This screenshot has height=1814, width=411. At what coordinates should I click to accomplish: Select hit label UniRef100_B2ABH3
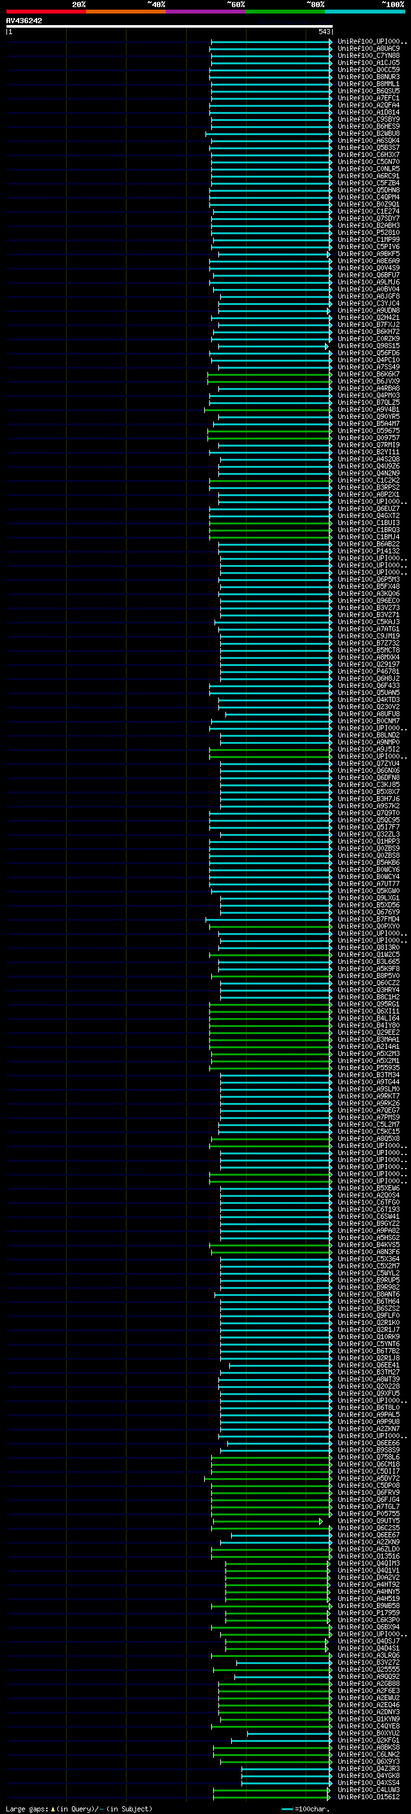(x=369, y=225)
